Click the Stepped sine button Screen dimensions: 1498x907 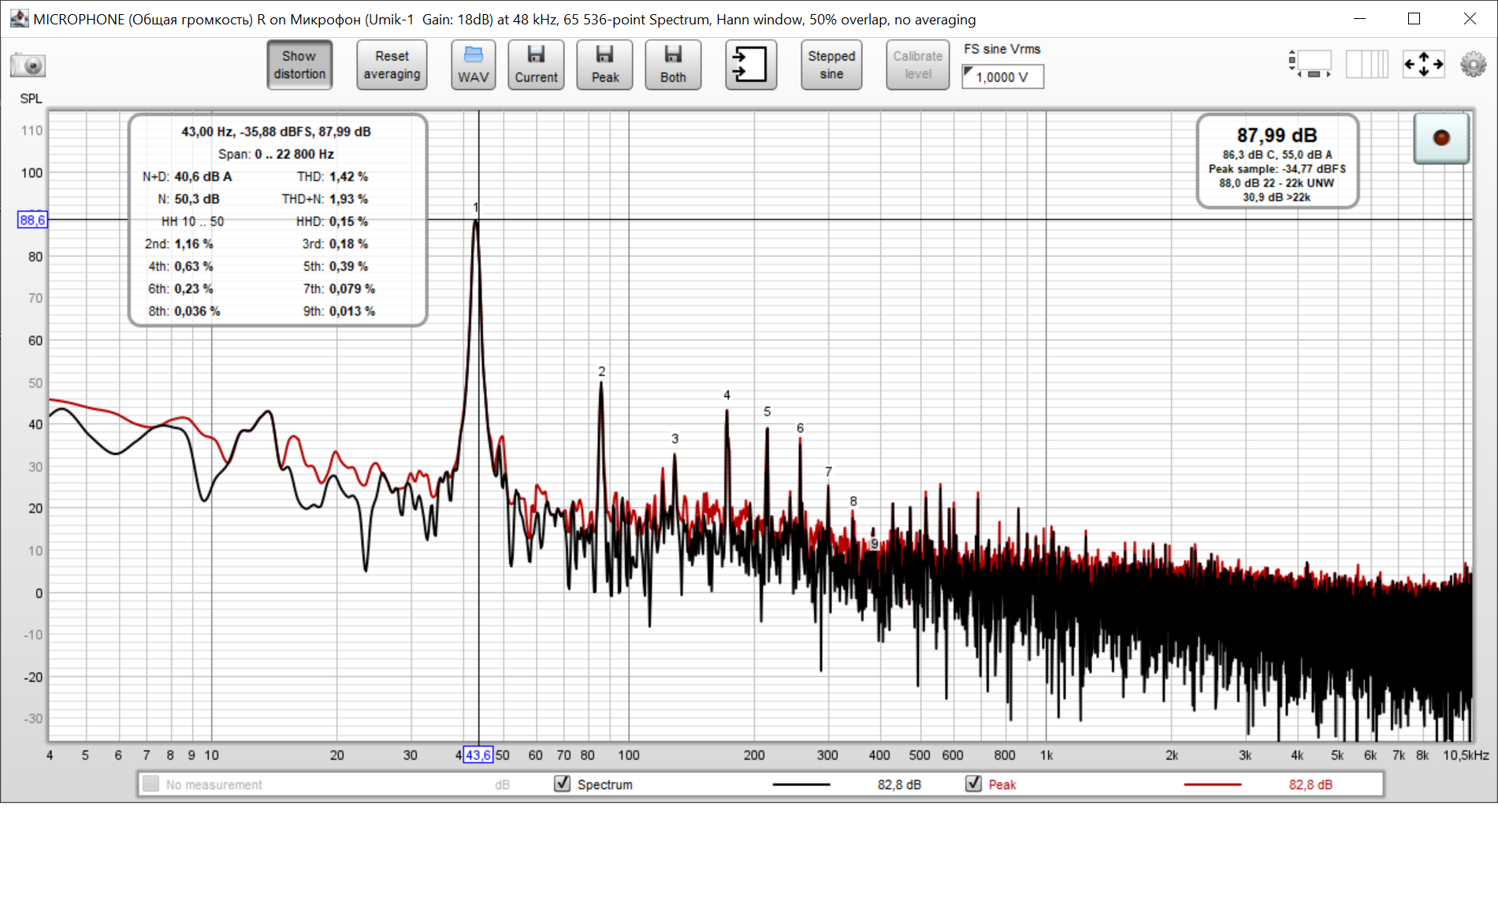point(831,65)
